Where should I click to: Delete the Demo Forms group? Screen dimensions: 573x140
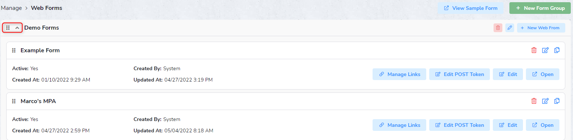(498, 28)
